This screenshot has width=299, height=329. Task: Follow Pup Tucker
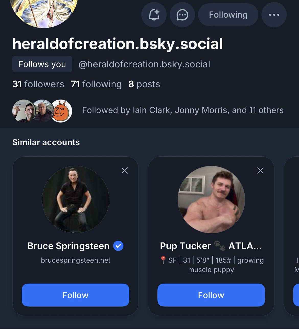(211, 295)
